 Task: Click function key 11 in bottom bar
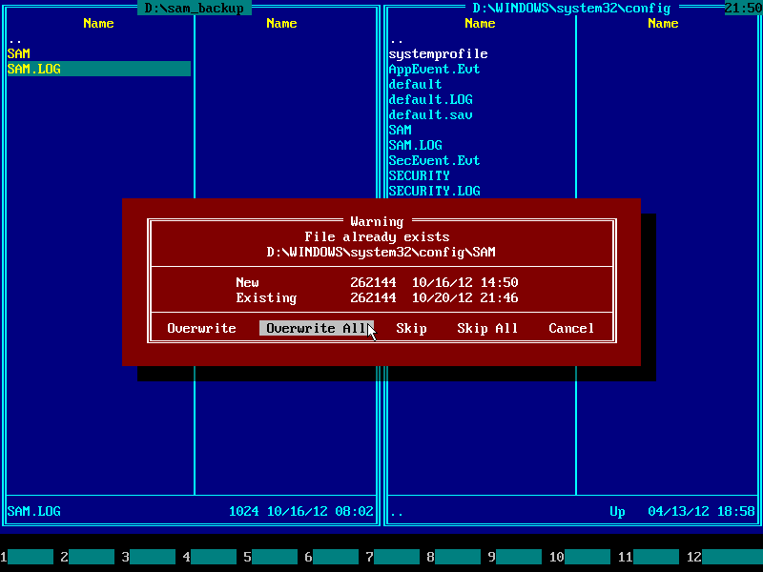649,557
